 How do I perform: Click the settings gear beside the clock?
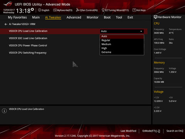coord(32,9)
